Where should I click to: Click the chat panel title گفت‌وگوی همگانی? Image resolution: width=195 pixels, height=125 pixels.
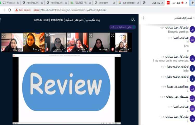point(183,18)
